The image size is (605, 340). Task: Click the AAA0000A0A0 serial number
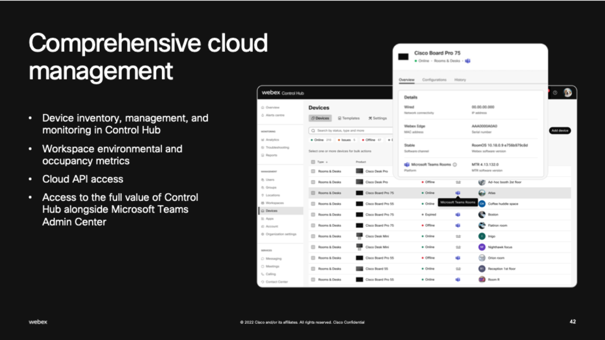pyautogui.click(x=484, y=126)
